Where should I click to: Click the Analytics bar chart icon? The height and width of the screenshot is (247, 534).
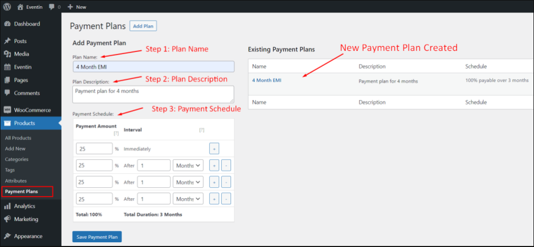[x=7, y=206]
